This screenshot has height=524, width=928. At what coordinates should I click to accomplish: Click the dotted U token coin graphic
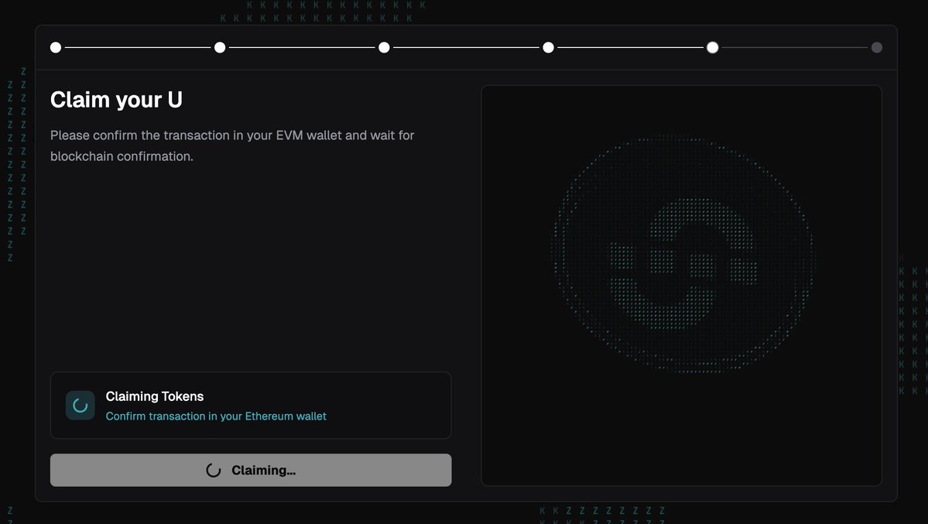(683, 253)
